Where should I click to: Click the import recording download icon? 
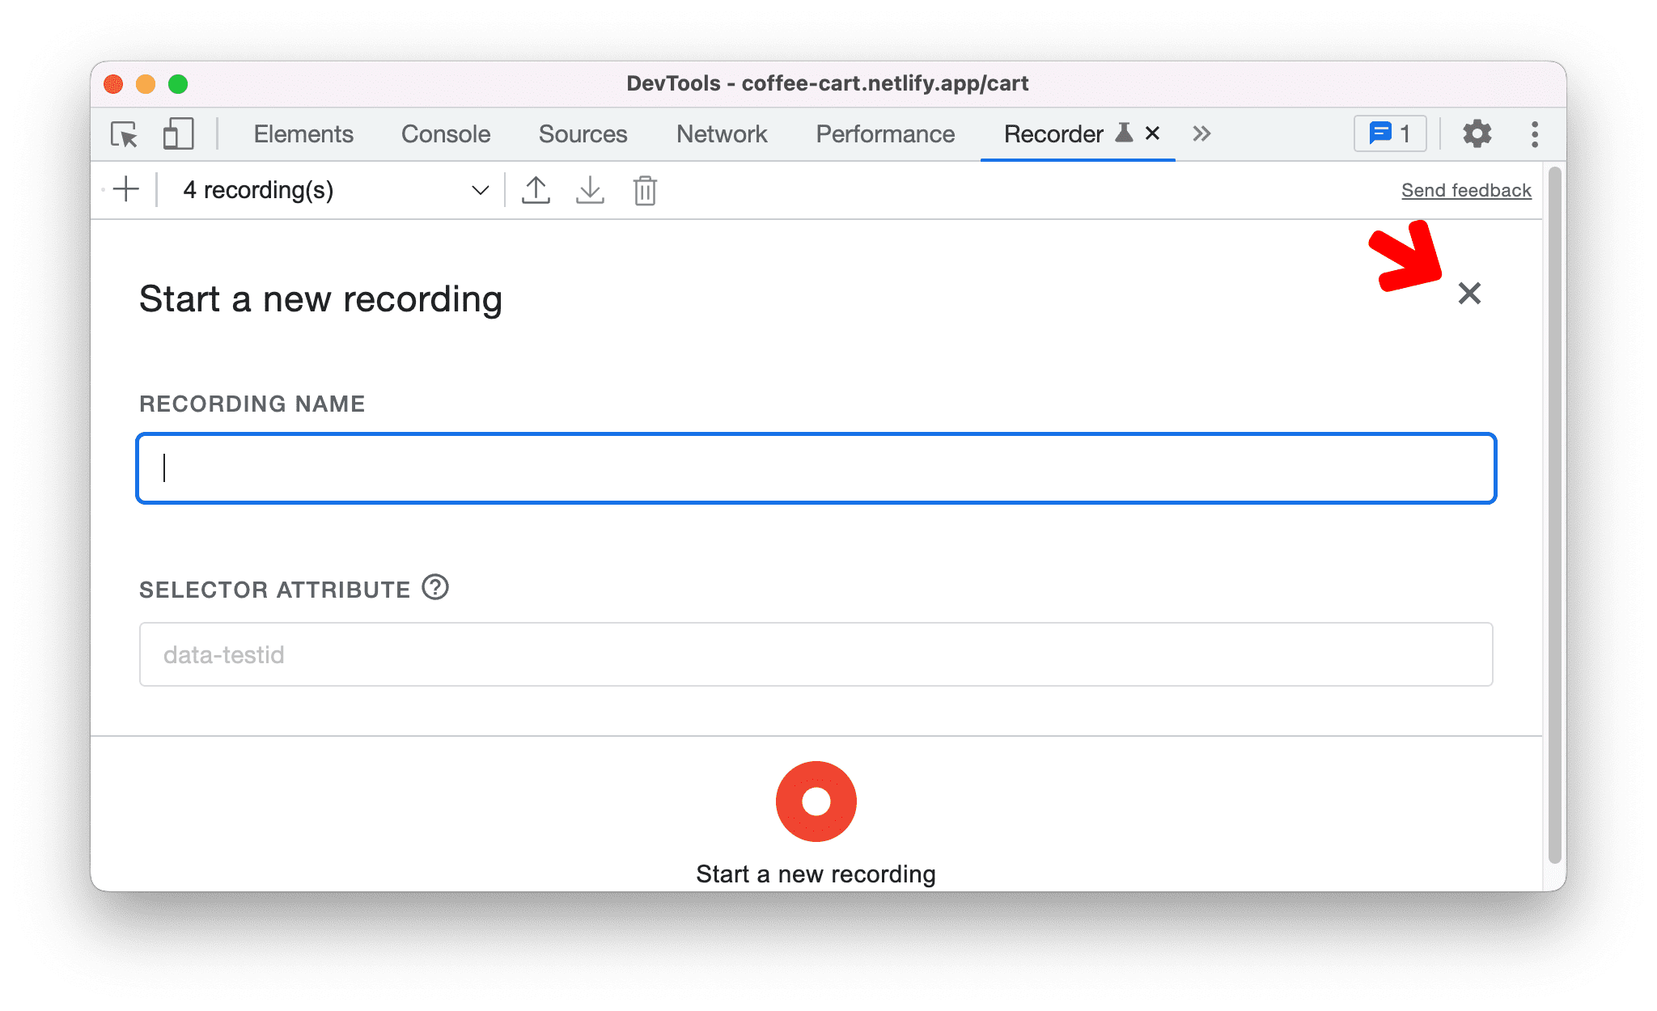click(x=588, y=189)
